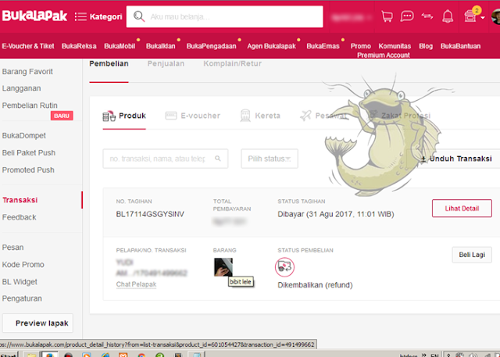Open BukaMobil in navigation bar
This screenshot has height=357, width=500.
pos(120,46)
